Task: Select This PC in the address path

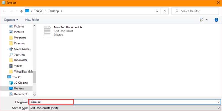Action: (x=39, y=11)
